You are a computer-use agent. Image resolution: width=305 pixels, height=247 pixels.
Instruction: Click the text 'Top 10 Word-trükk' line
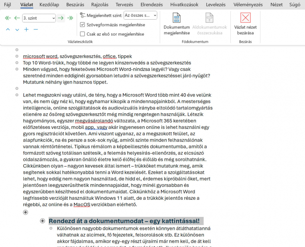pyautogui.click(x=107, y=63)
